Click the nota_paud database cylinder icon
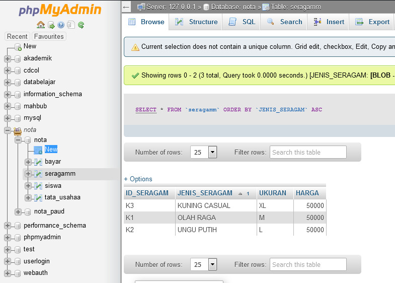The width and height of the screenshot is (395, 283). tap(28, 212)
